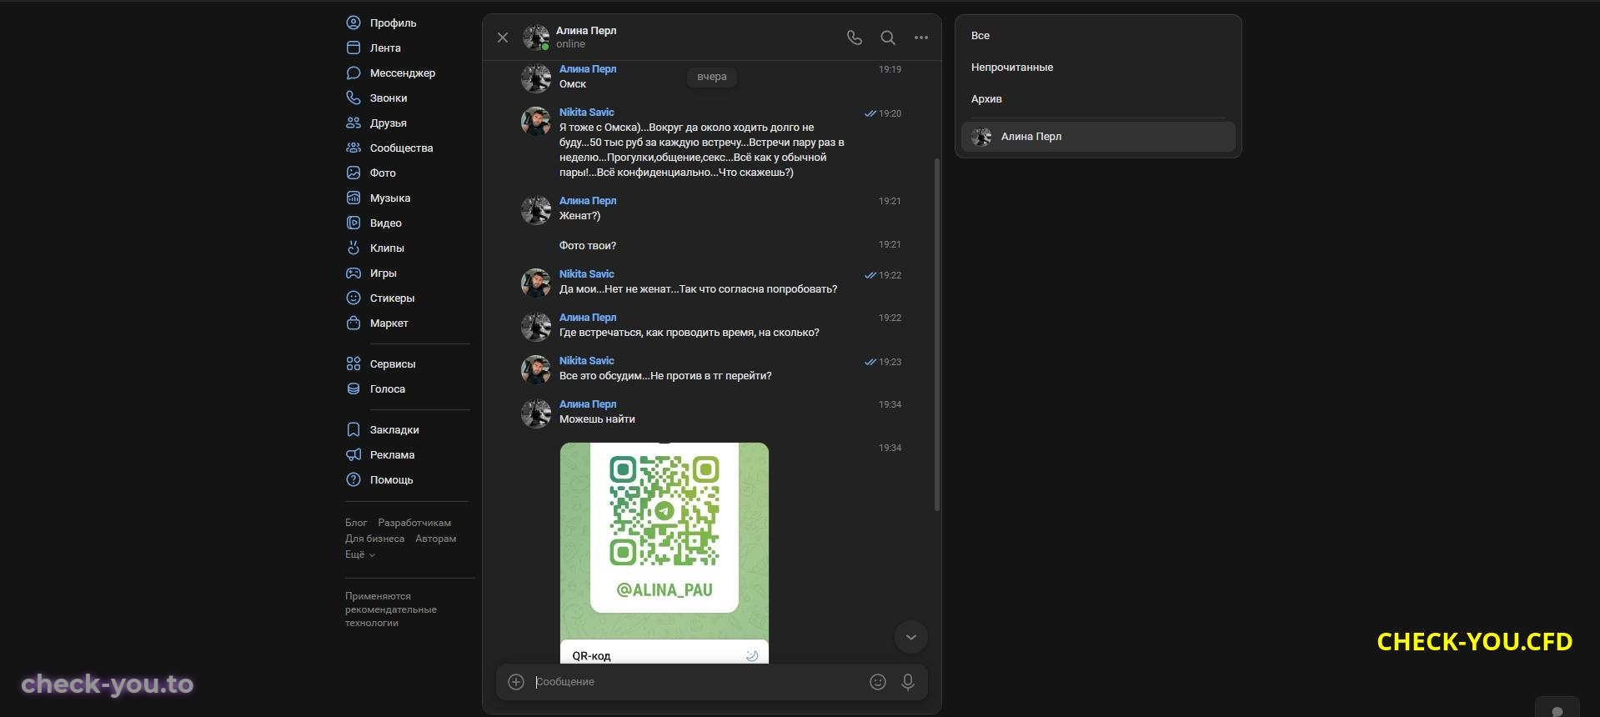Close the Алина Перл chat

[x=503, y=38]
